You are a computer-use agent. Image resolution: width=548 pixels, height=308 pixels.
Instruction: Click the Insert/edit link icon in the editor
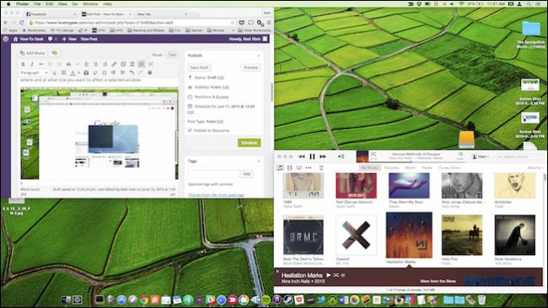pyautogui.click(x=114, y=64)
